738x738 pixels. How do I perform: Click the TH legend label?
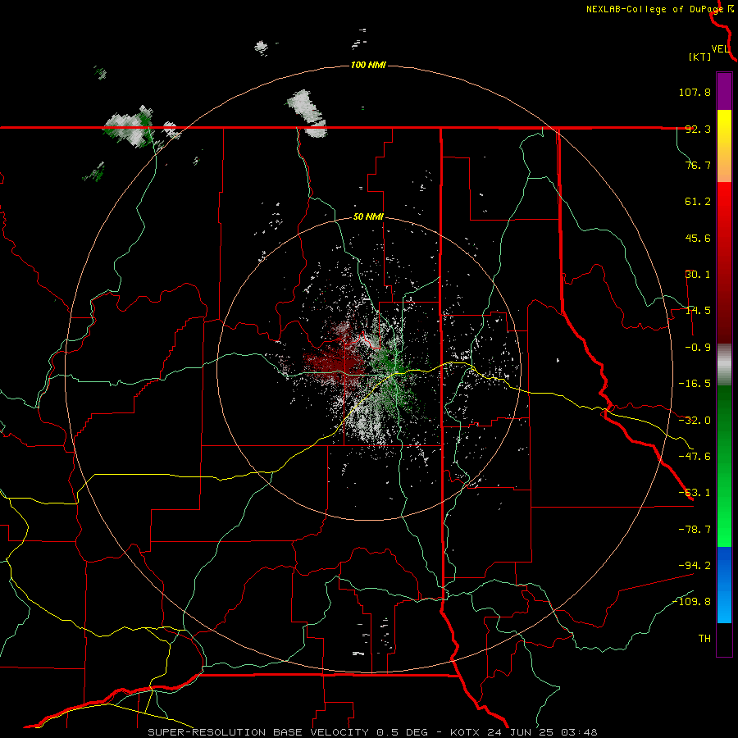(704, 639)
